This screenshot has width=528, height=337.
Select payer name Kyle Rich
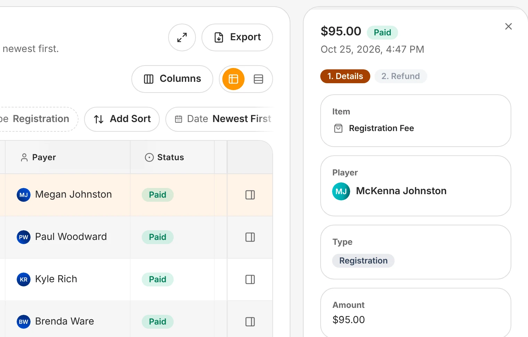pos(56,279)
